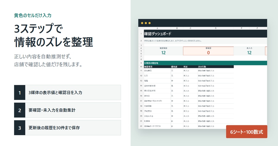Image resolution: width=278 pixels, height=146 pixels.
Task: Select row number 1 header
Action: point(141,34)
